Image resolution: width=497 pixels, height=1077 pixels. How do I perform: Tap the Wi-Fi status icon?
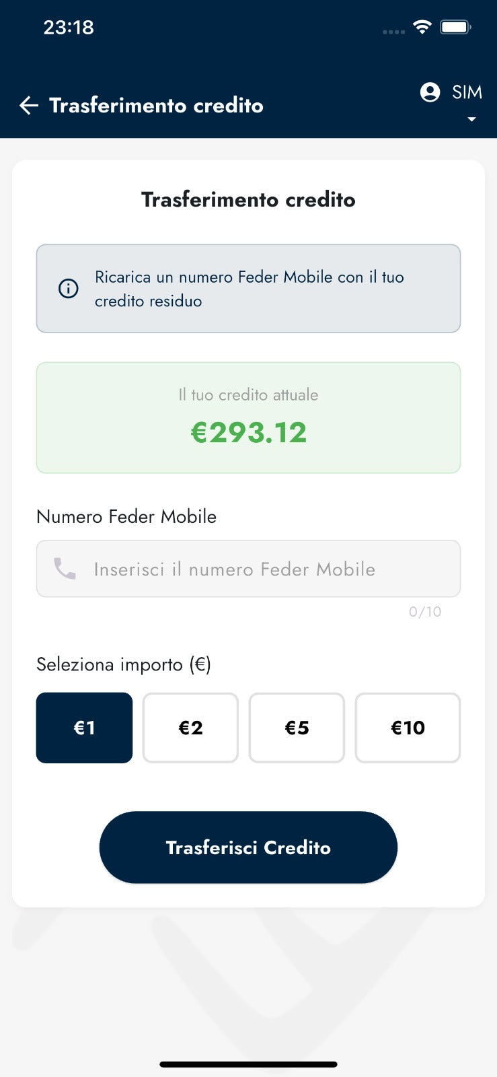pos(422,27)
